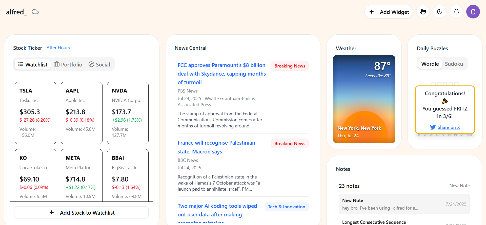
Task: Click Share on X link
Action: (449, 127)
